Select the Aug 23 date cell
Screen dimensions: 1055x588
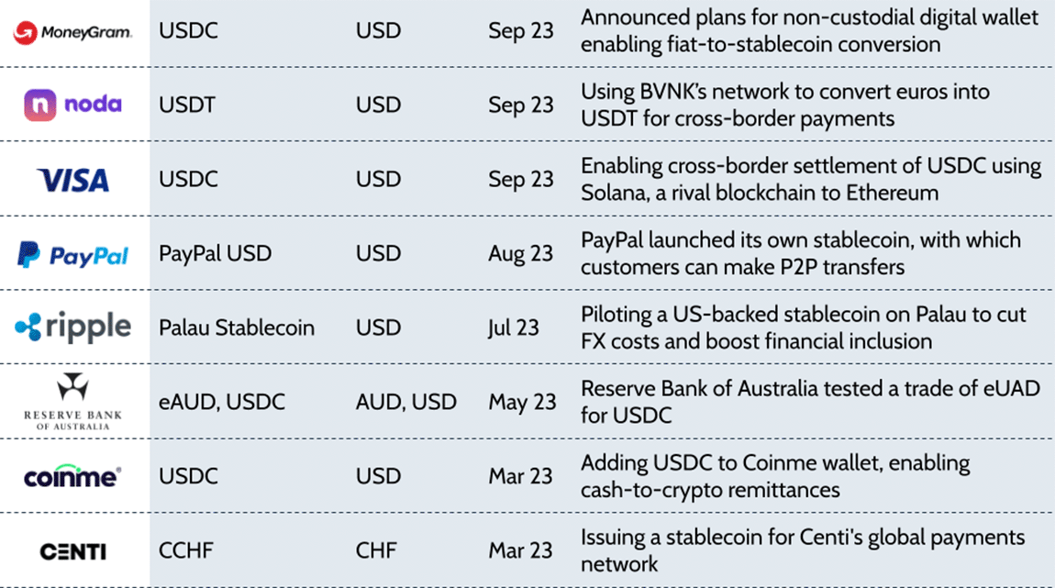click(521, 253)
